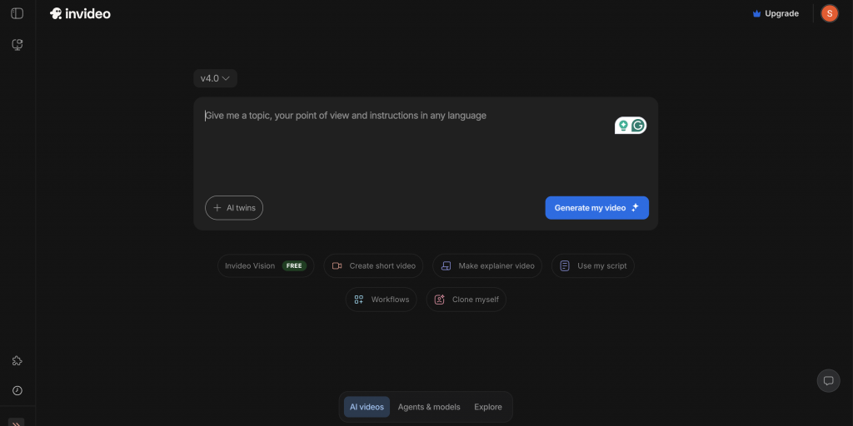Open the plugins puzzle icon
Image resolution: width=853 pixels, height=426 pixels.
coord(17,361)
